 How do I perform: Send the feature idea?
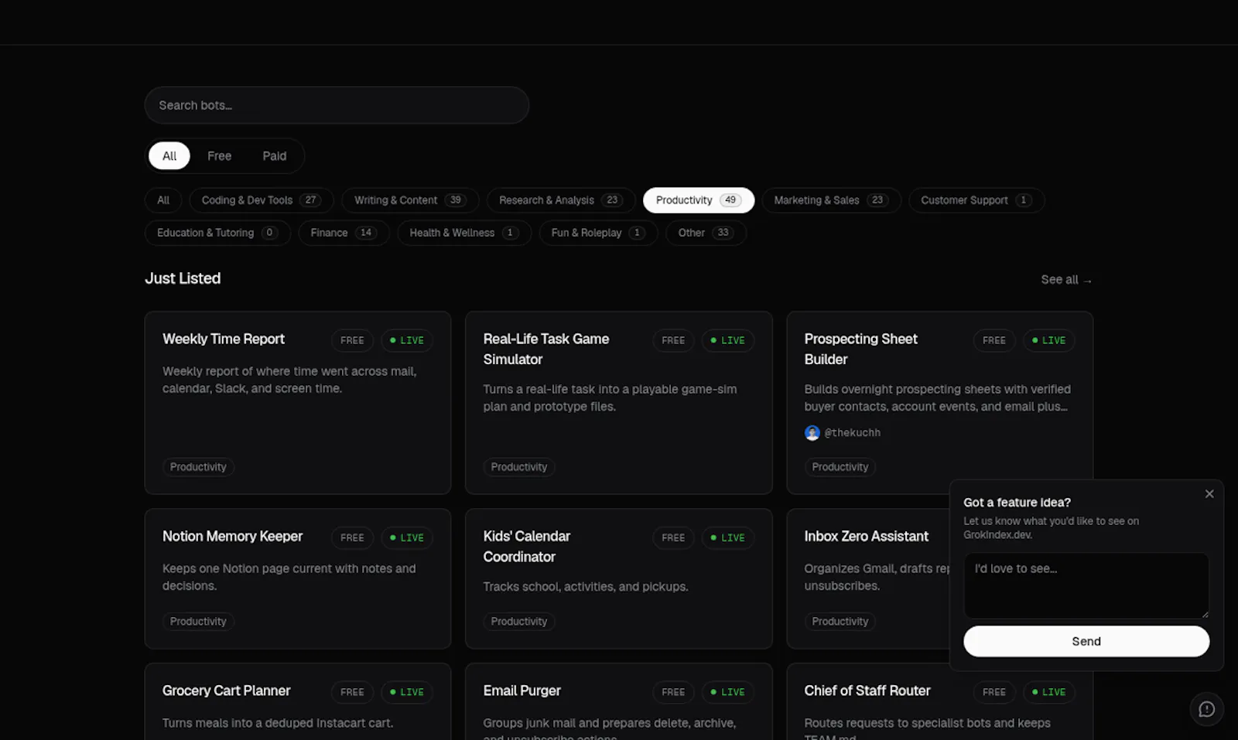(1086, 641)
